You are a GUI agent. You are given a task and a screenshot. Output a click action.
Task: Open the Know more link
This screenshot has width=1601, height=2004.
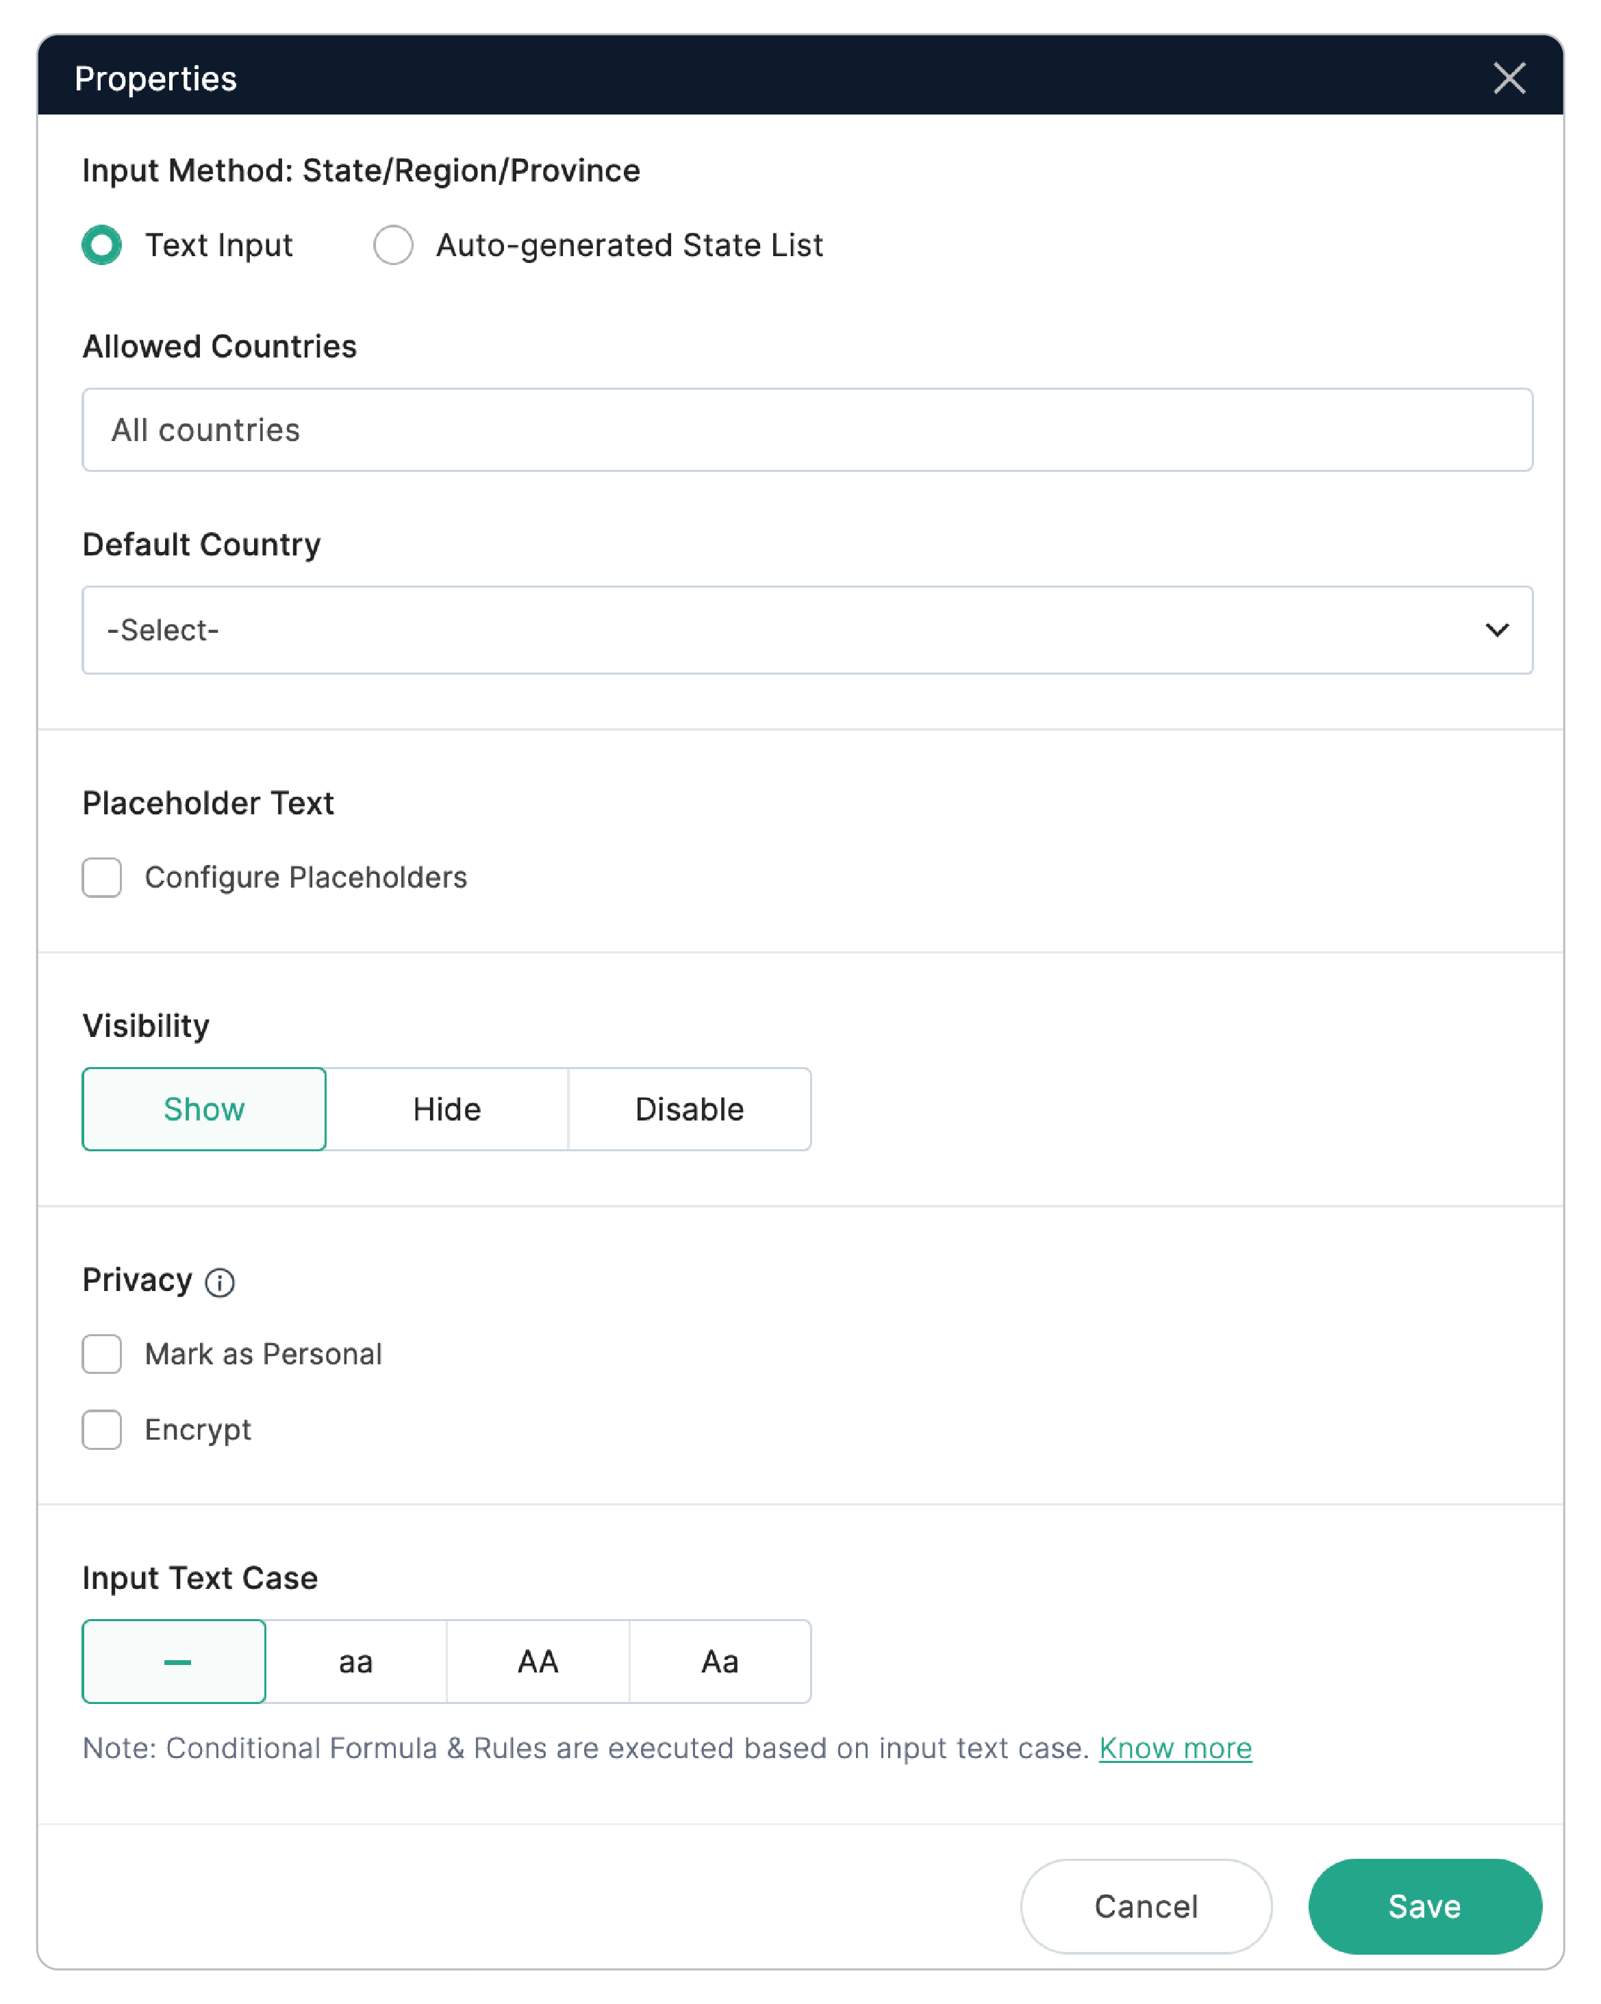(x=1176, y=1749)
